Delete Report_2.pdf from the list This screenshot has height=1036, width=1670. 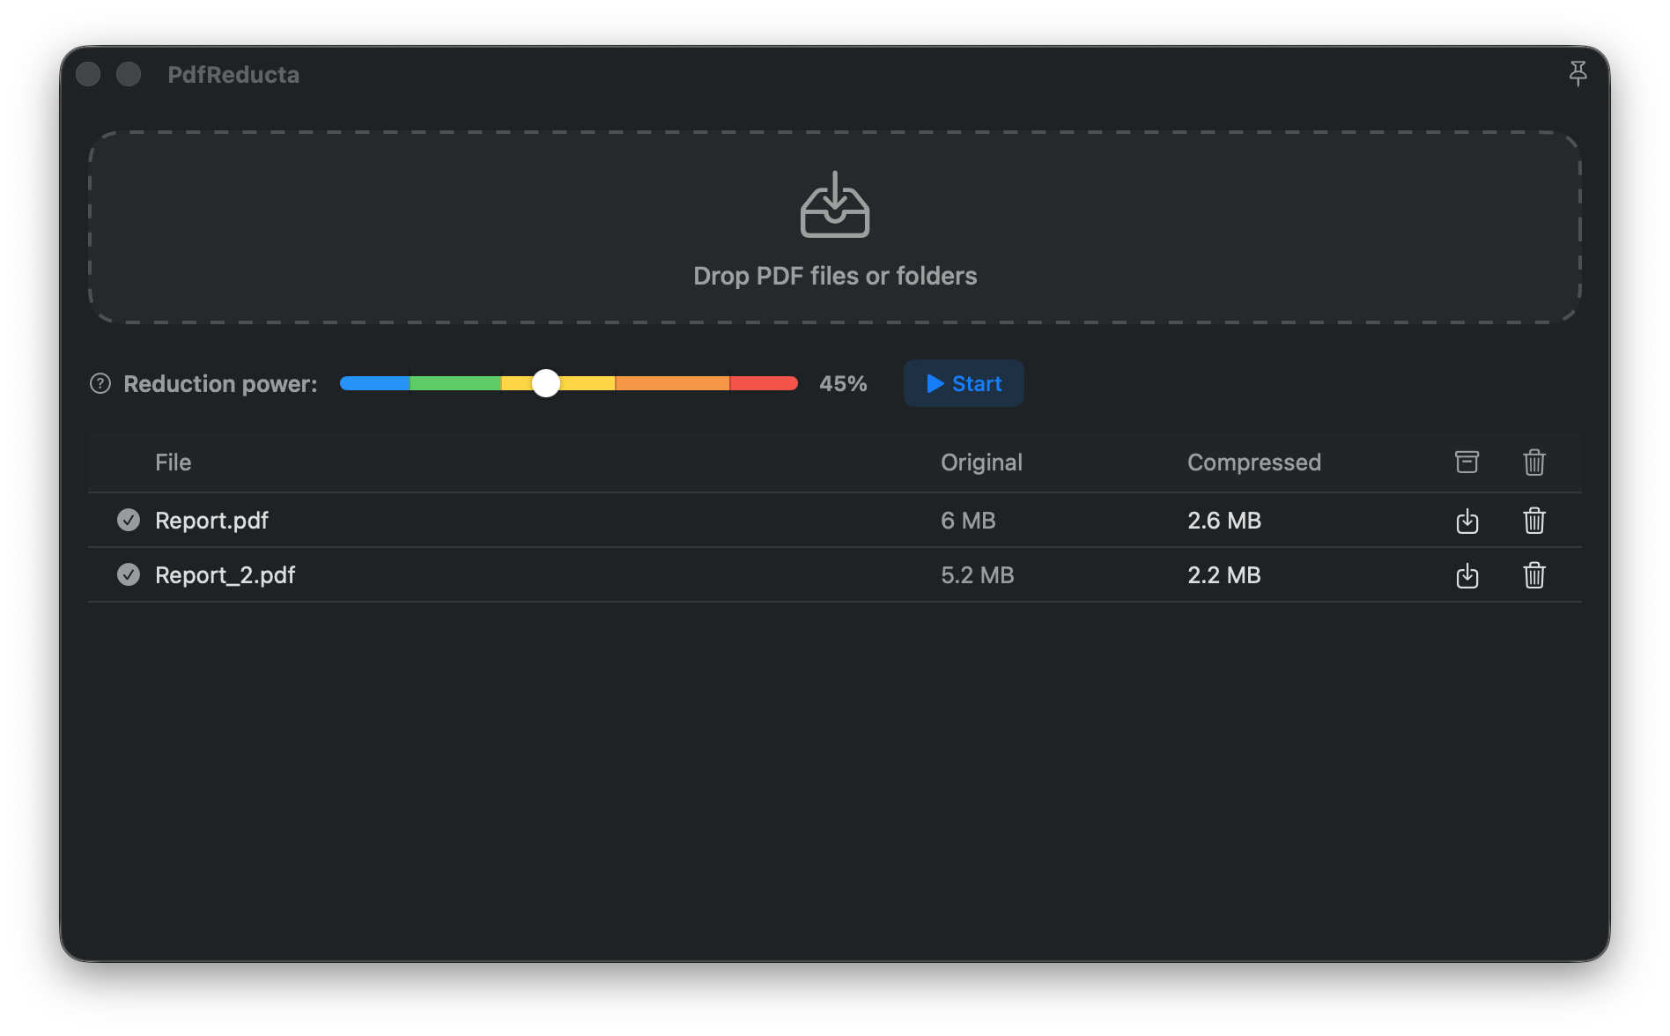(x=1533, y=575)
